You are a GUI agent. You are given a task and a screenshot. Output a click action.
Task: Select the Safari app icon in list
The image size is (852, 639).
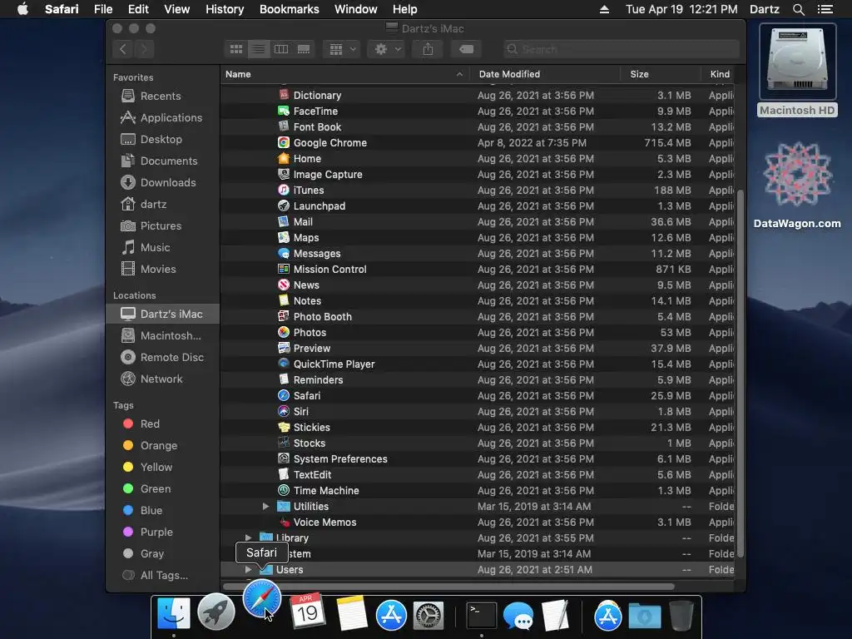pyautogui.click(x=284, y=395)
